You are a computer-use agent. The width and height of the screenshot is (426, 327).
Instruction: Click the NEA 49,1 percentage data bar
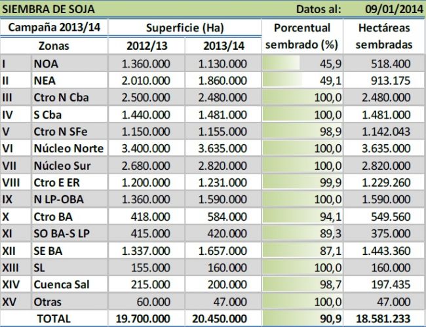306,80
